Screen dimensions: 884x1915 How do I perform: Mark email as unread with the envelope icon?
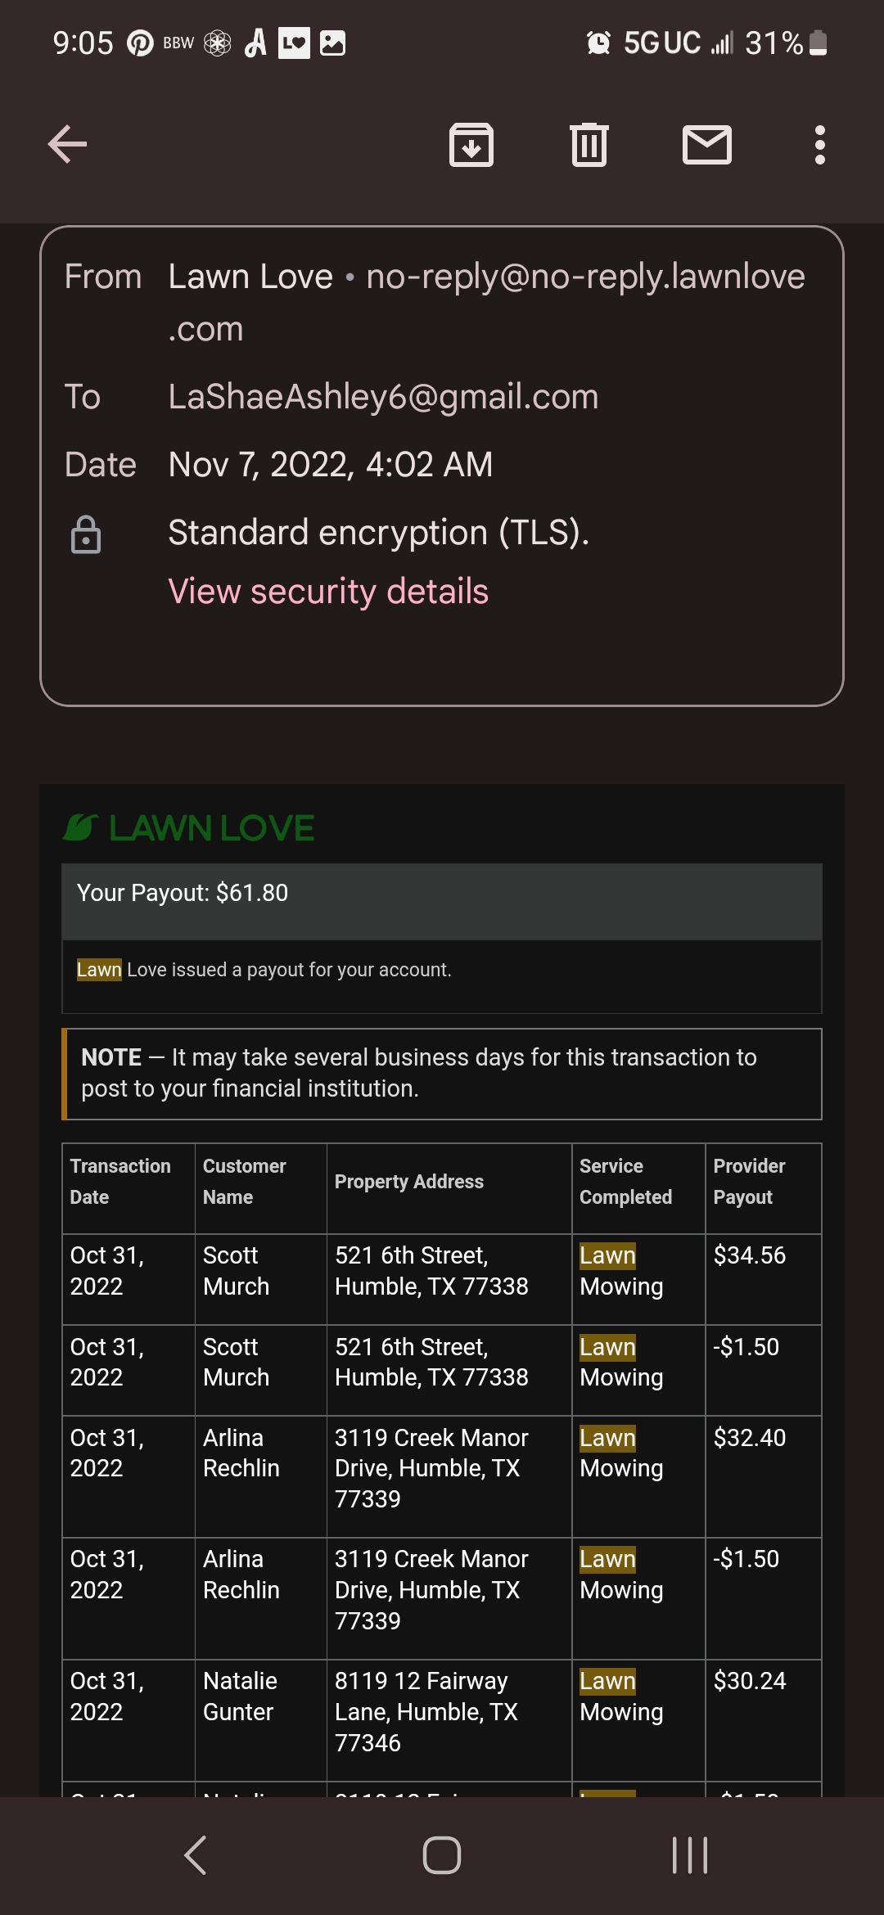707,145
